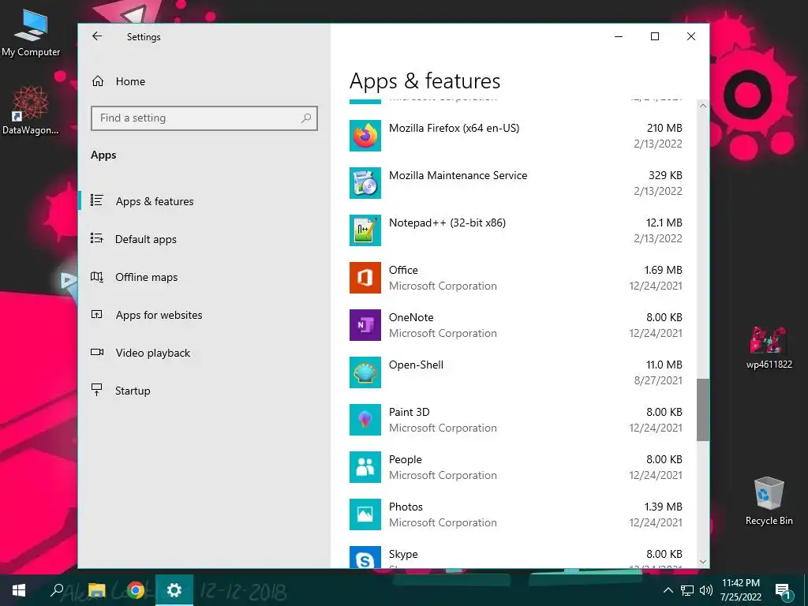Open the taskbar clock showing 11:42 PM
808x606 pixels.
click(740, 590)
